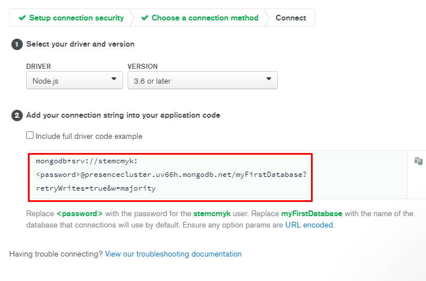
Task: Click the green myFirstDatabase text
Action: coord(312,214)
